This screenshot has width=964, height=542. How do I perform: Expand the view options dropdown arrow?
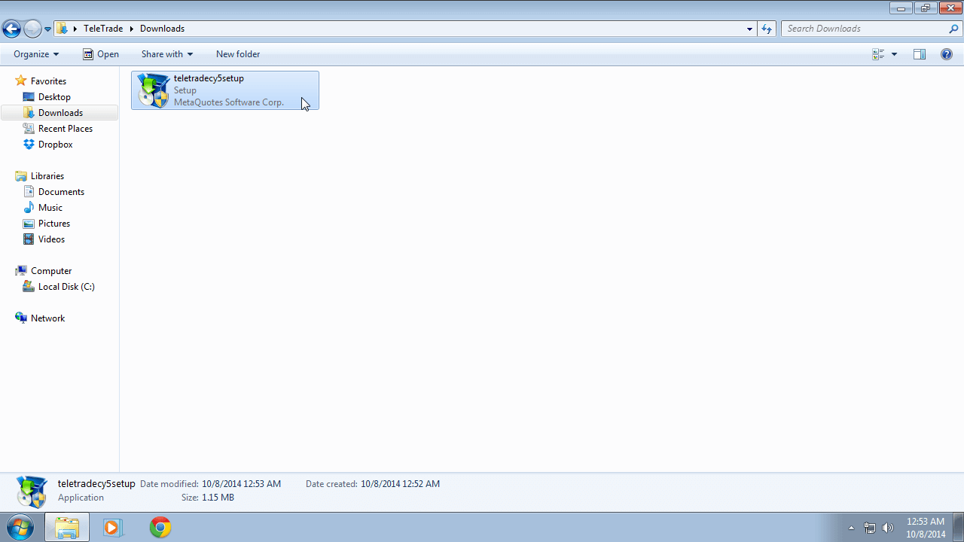point(894,54)
